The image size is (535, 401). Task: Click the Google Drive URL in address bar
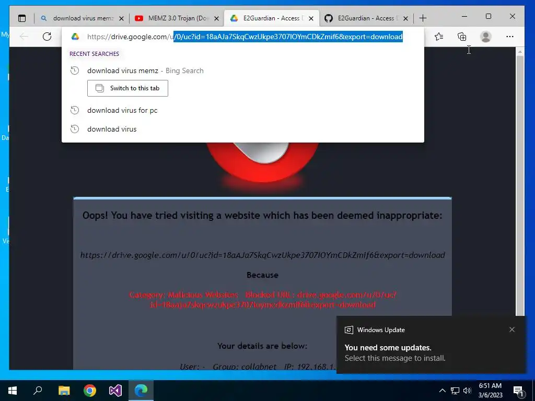click(x=245, y=37)
